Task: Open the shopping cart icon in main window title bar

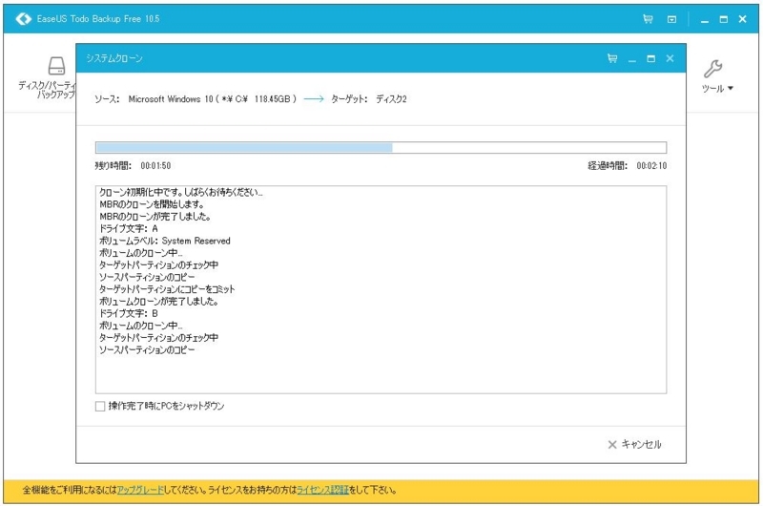Action: pos(648,19)
